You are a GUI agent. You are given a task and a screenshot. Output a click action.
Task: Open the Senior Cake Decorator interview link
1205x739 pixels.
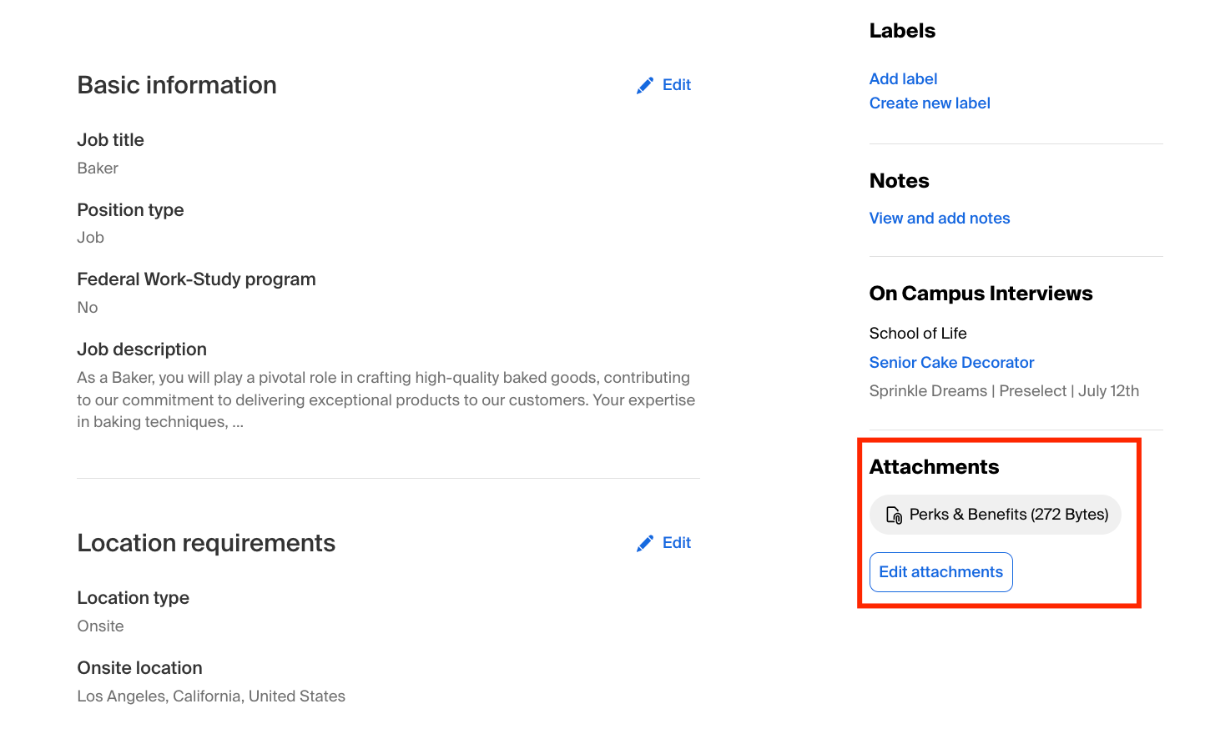[x=951, y=363]
